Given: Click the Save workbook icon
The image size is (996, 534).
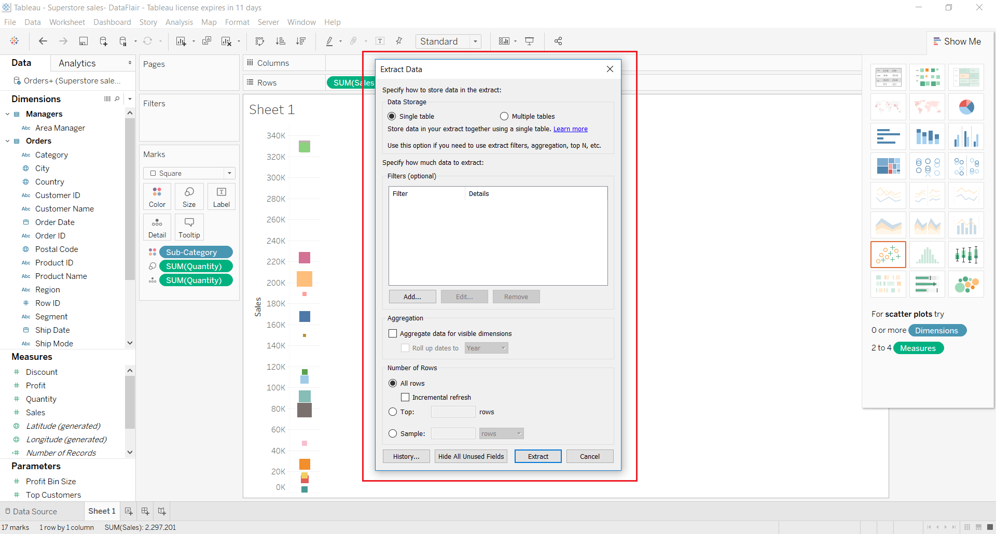Looking at the screenshot, I should (x=83, y=41).
